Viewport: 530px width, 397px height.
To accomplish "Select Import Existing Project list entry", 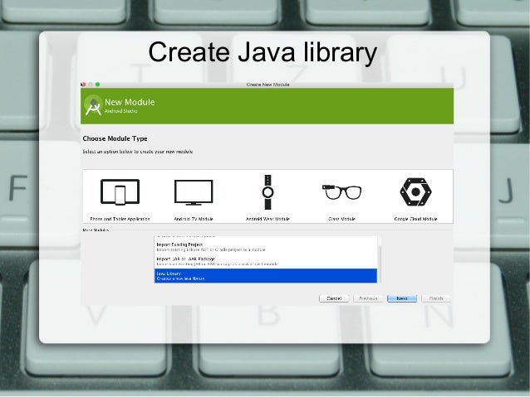I will pyautogui.click(x=266, y=247).
